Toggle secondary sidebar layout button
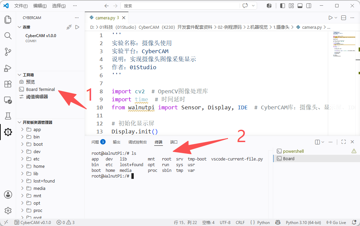This screenshot has height=226, width=360. click(x=309, y=6)
